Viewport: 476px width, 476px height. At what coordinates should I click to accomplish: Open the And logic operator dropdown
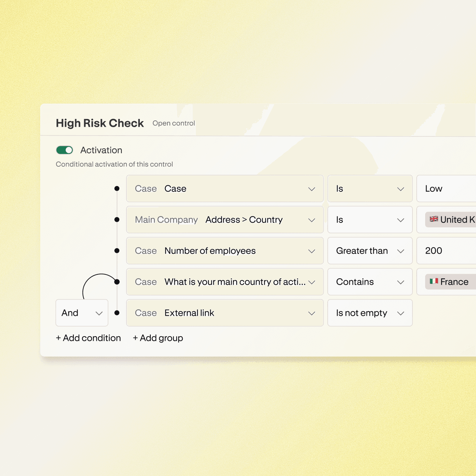[x=82, y=313]
